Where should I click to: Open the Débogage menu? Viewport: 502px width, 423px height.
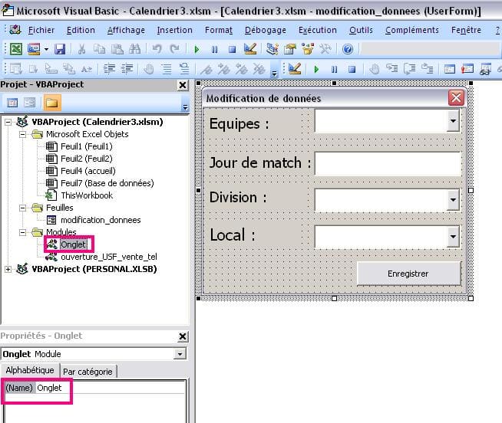coord(266,30)
